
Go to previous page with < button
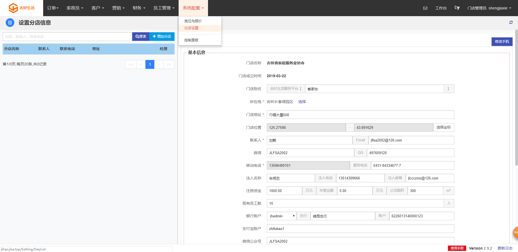click(x=141, y=64)
